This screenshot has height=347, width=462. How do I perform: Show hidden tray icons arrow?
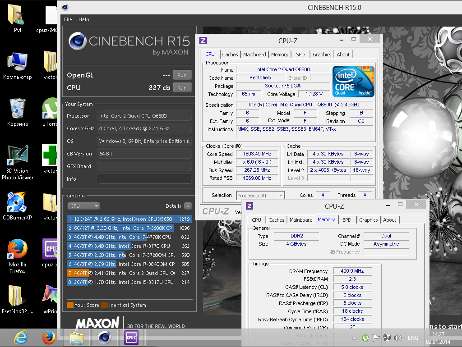(355, 338)
